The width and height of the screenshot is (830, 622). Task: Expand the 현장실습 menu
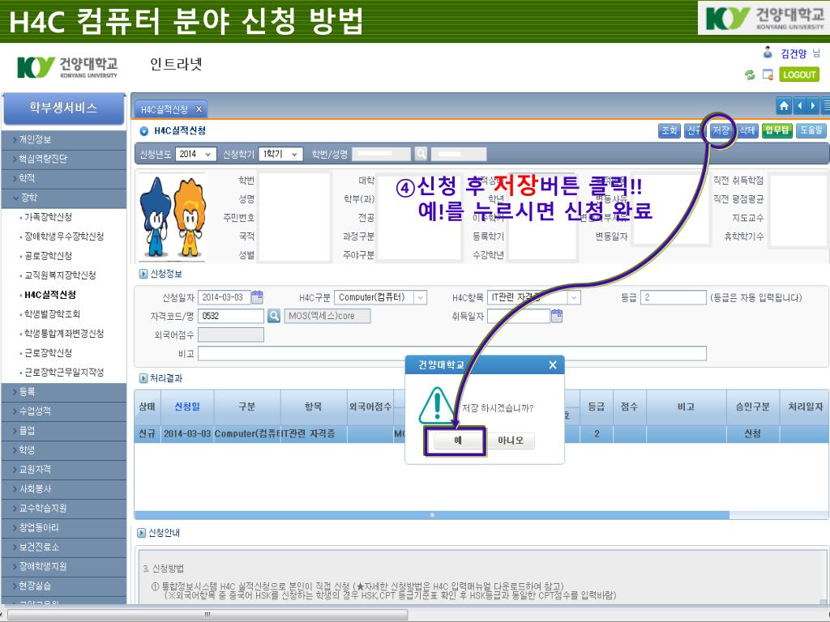(x=63, y=586)
